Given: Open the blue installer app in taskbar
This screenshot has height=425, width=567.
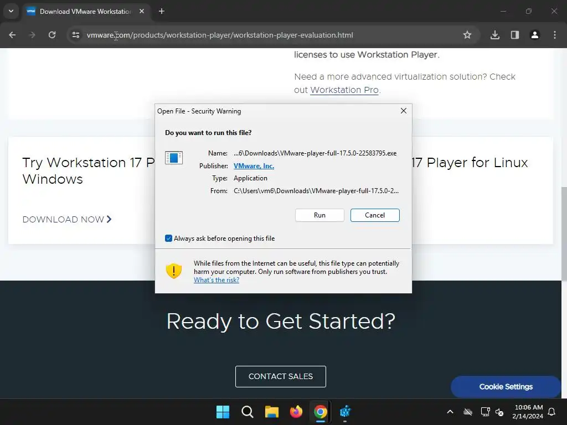Looking at the screenshot, I should coord(345,412).
